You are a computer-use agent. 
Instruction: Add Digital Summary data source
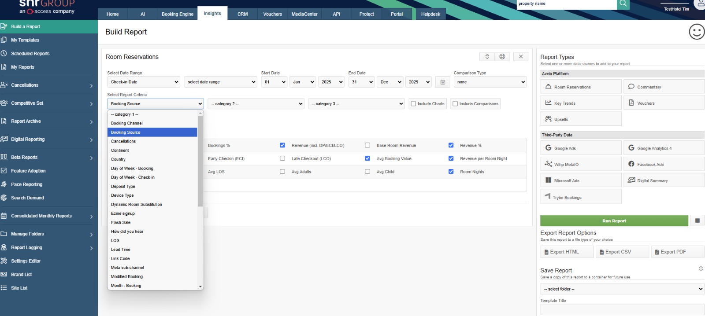[664, 180]
